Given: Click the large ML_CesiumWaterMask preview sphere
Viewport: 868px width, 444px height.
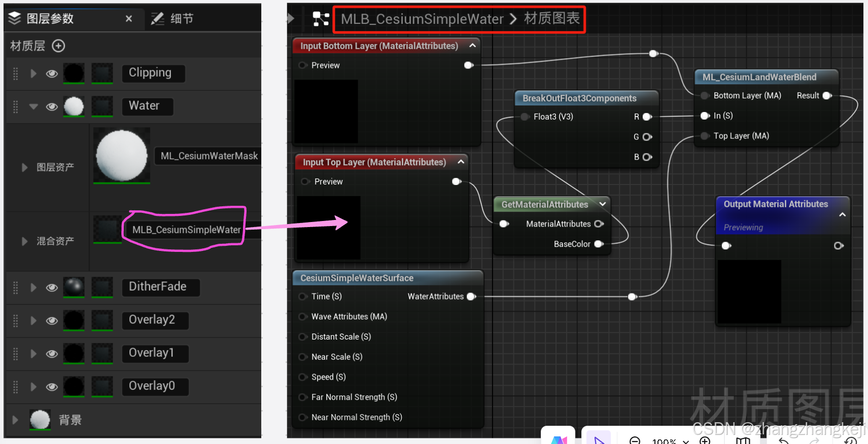Looking at the screenshot, I should point(122,155).
